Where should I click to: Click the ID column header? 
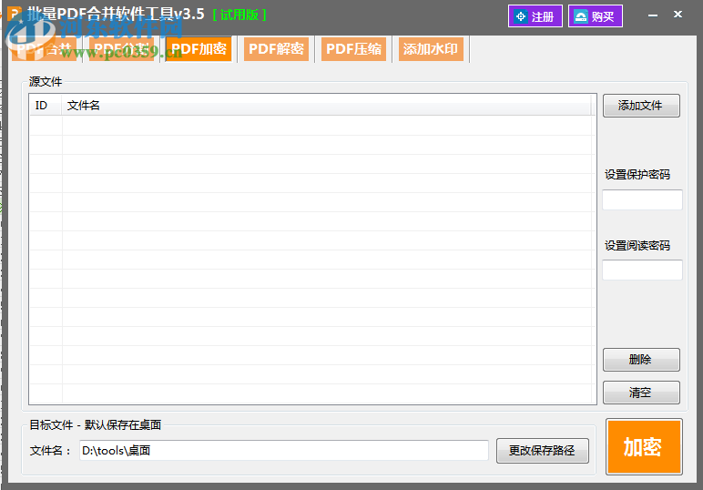click(46, 106)
